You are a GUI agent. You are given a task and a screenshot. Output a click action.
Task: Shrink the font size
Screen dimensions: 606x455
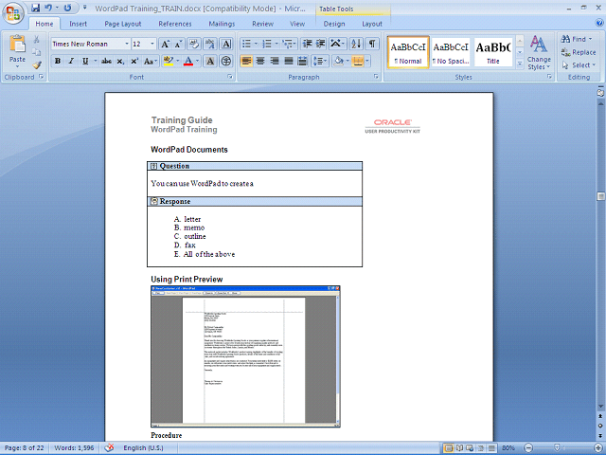click(178, 45)
